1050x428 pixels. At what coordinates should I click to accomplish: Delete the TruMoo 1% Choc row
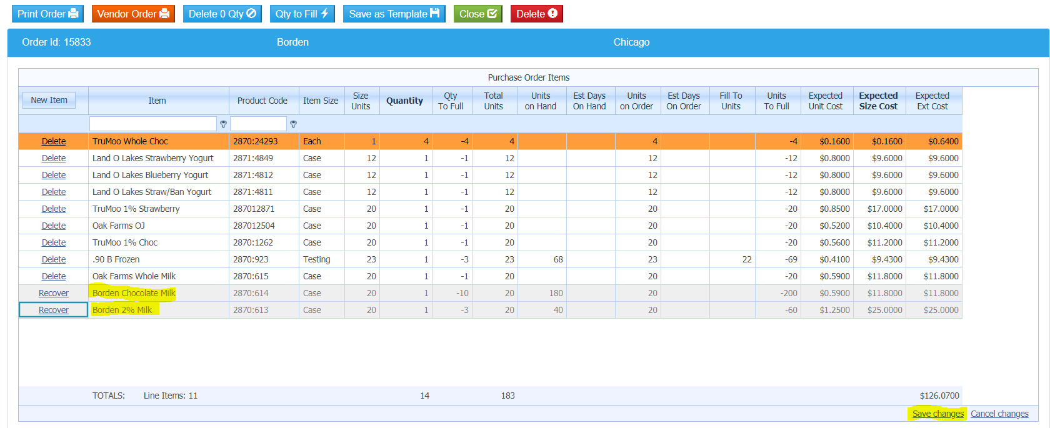[x=54, y=242]
